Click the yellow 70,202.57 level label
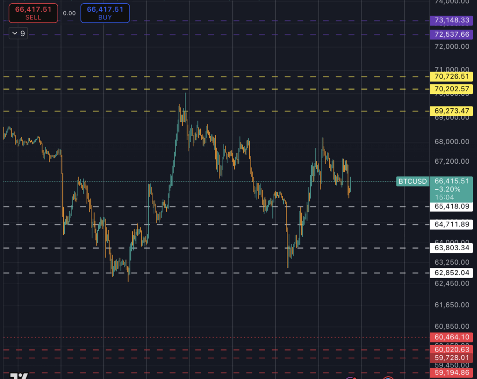The image size is (477, 379). pyautogui.click(x=451, y=89)
